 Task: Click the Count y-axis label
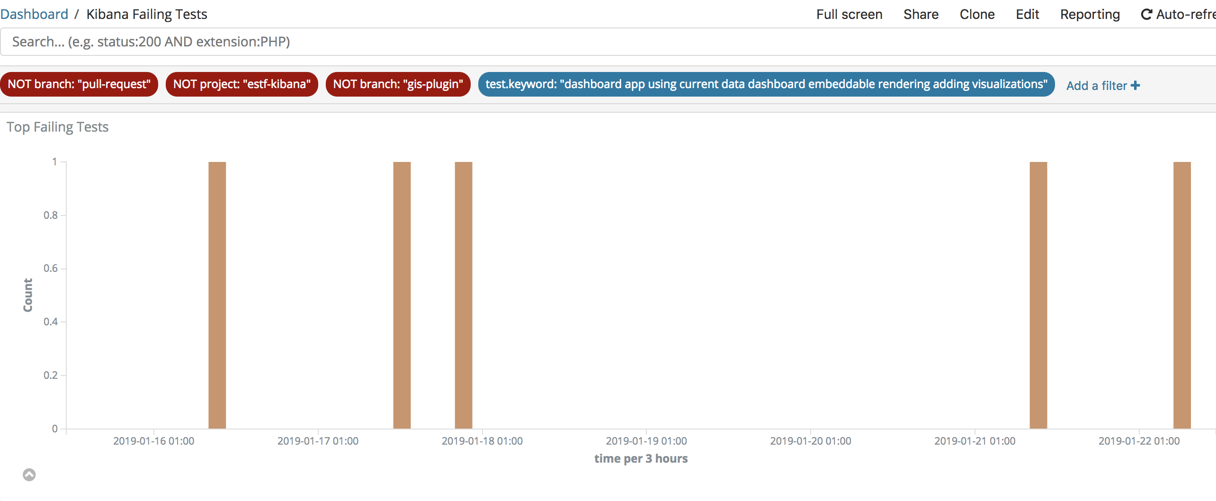pyautogui.click(x=28, y=295)
